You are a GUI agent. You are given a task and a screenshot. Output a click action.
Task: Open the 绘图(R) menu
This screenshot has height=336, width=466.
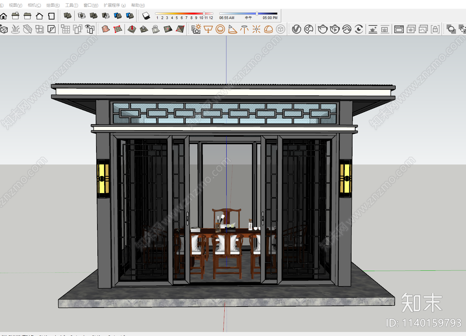pyautogui.click(x=53, y=5)
